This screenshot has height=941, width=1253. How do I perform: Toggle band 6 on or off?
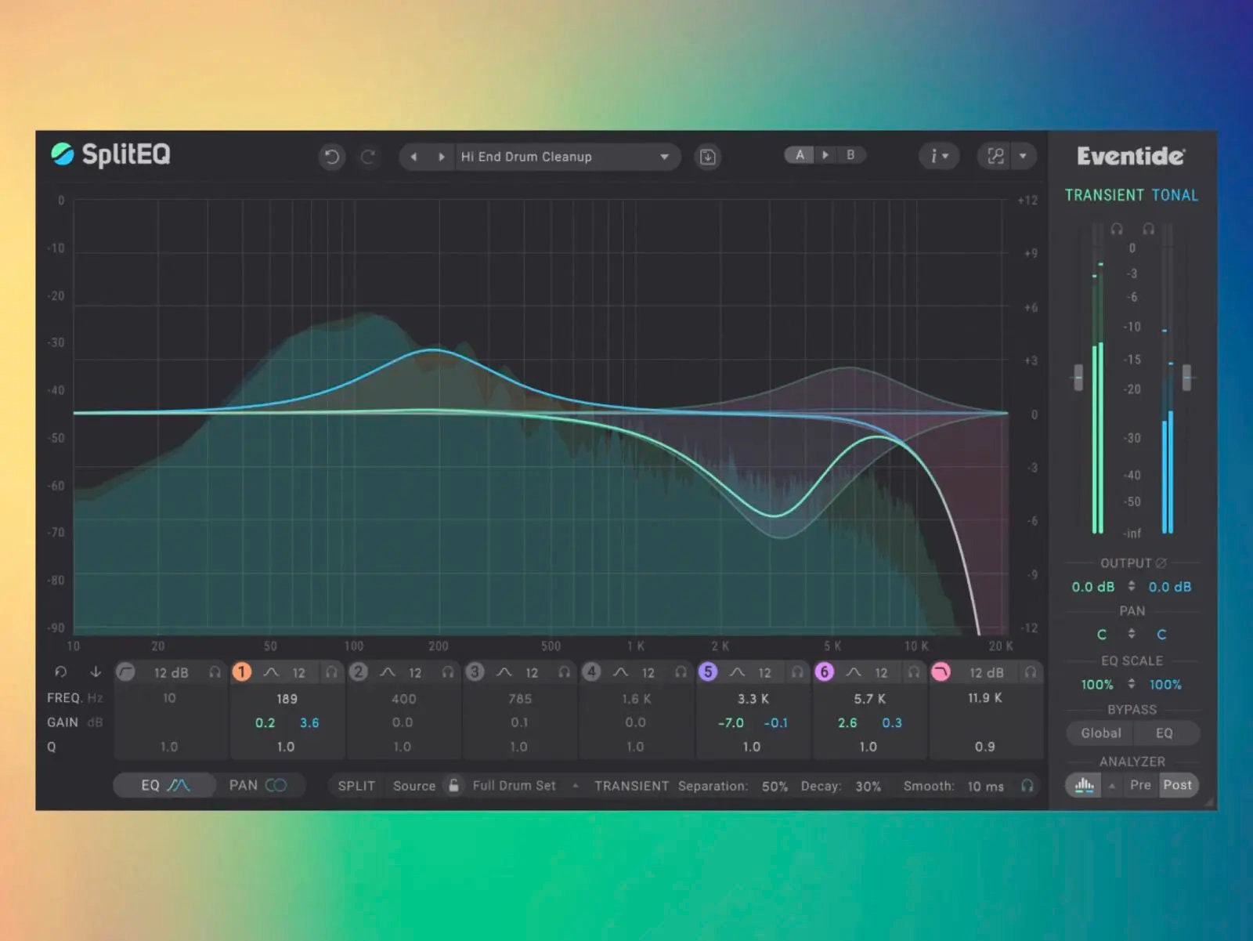[824, 672]
